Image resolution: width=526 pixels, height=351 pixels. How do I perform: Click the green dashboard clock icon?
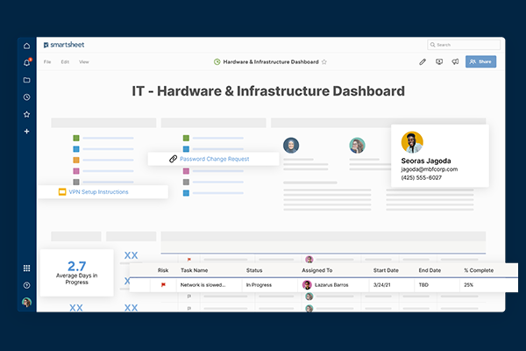217,61
